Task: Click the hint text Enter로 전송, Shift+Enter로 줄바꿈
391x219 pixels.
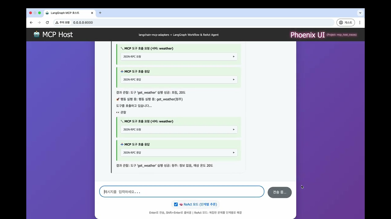Action: (x=170, y=213)
